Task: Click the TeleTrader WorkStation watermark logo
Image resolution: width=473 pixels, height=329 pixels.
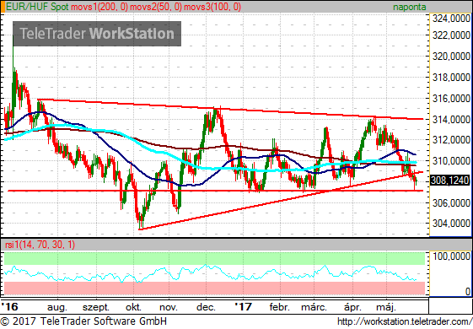Action: click(x=97, y=34)
